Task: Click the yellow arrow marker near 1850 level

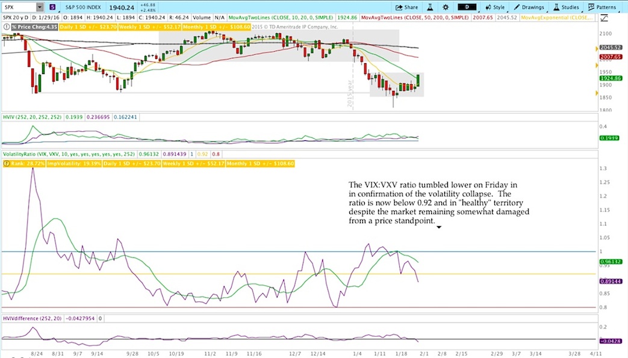Action: point(597,93)
